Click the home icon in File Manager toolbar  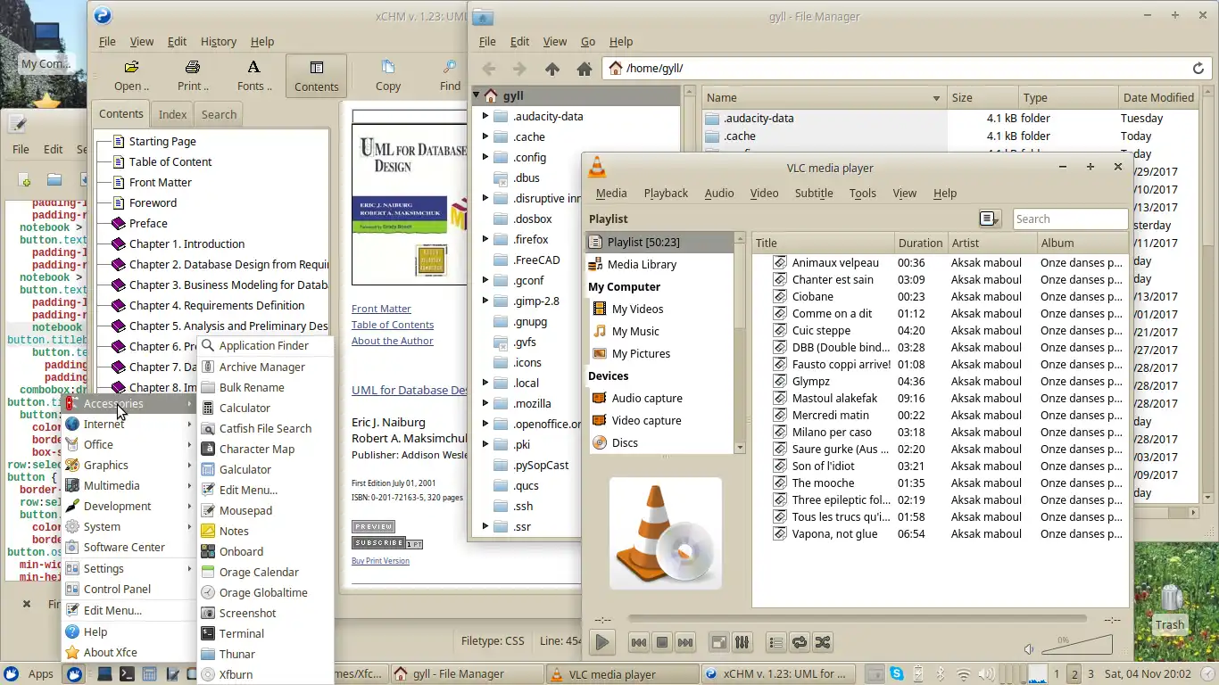[585, 69]
